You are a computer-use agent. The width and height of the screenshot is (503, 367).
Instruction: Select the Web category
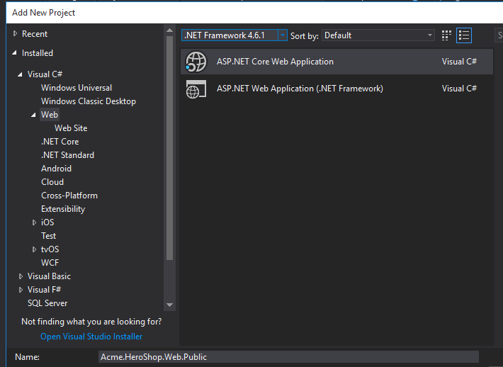50,115
